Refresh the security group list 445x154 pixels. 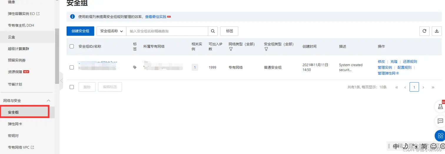click(424, 31)
